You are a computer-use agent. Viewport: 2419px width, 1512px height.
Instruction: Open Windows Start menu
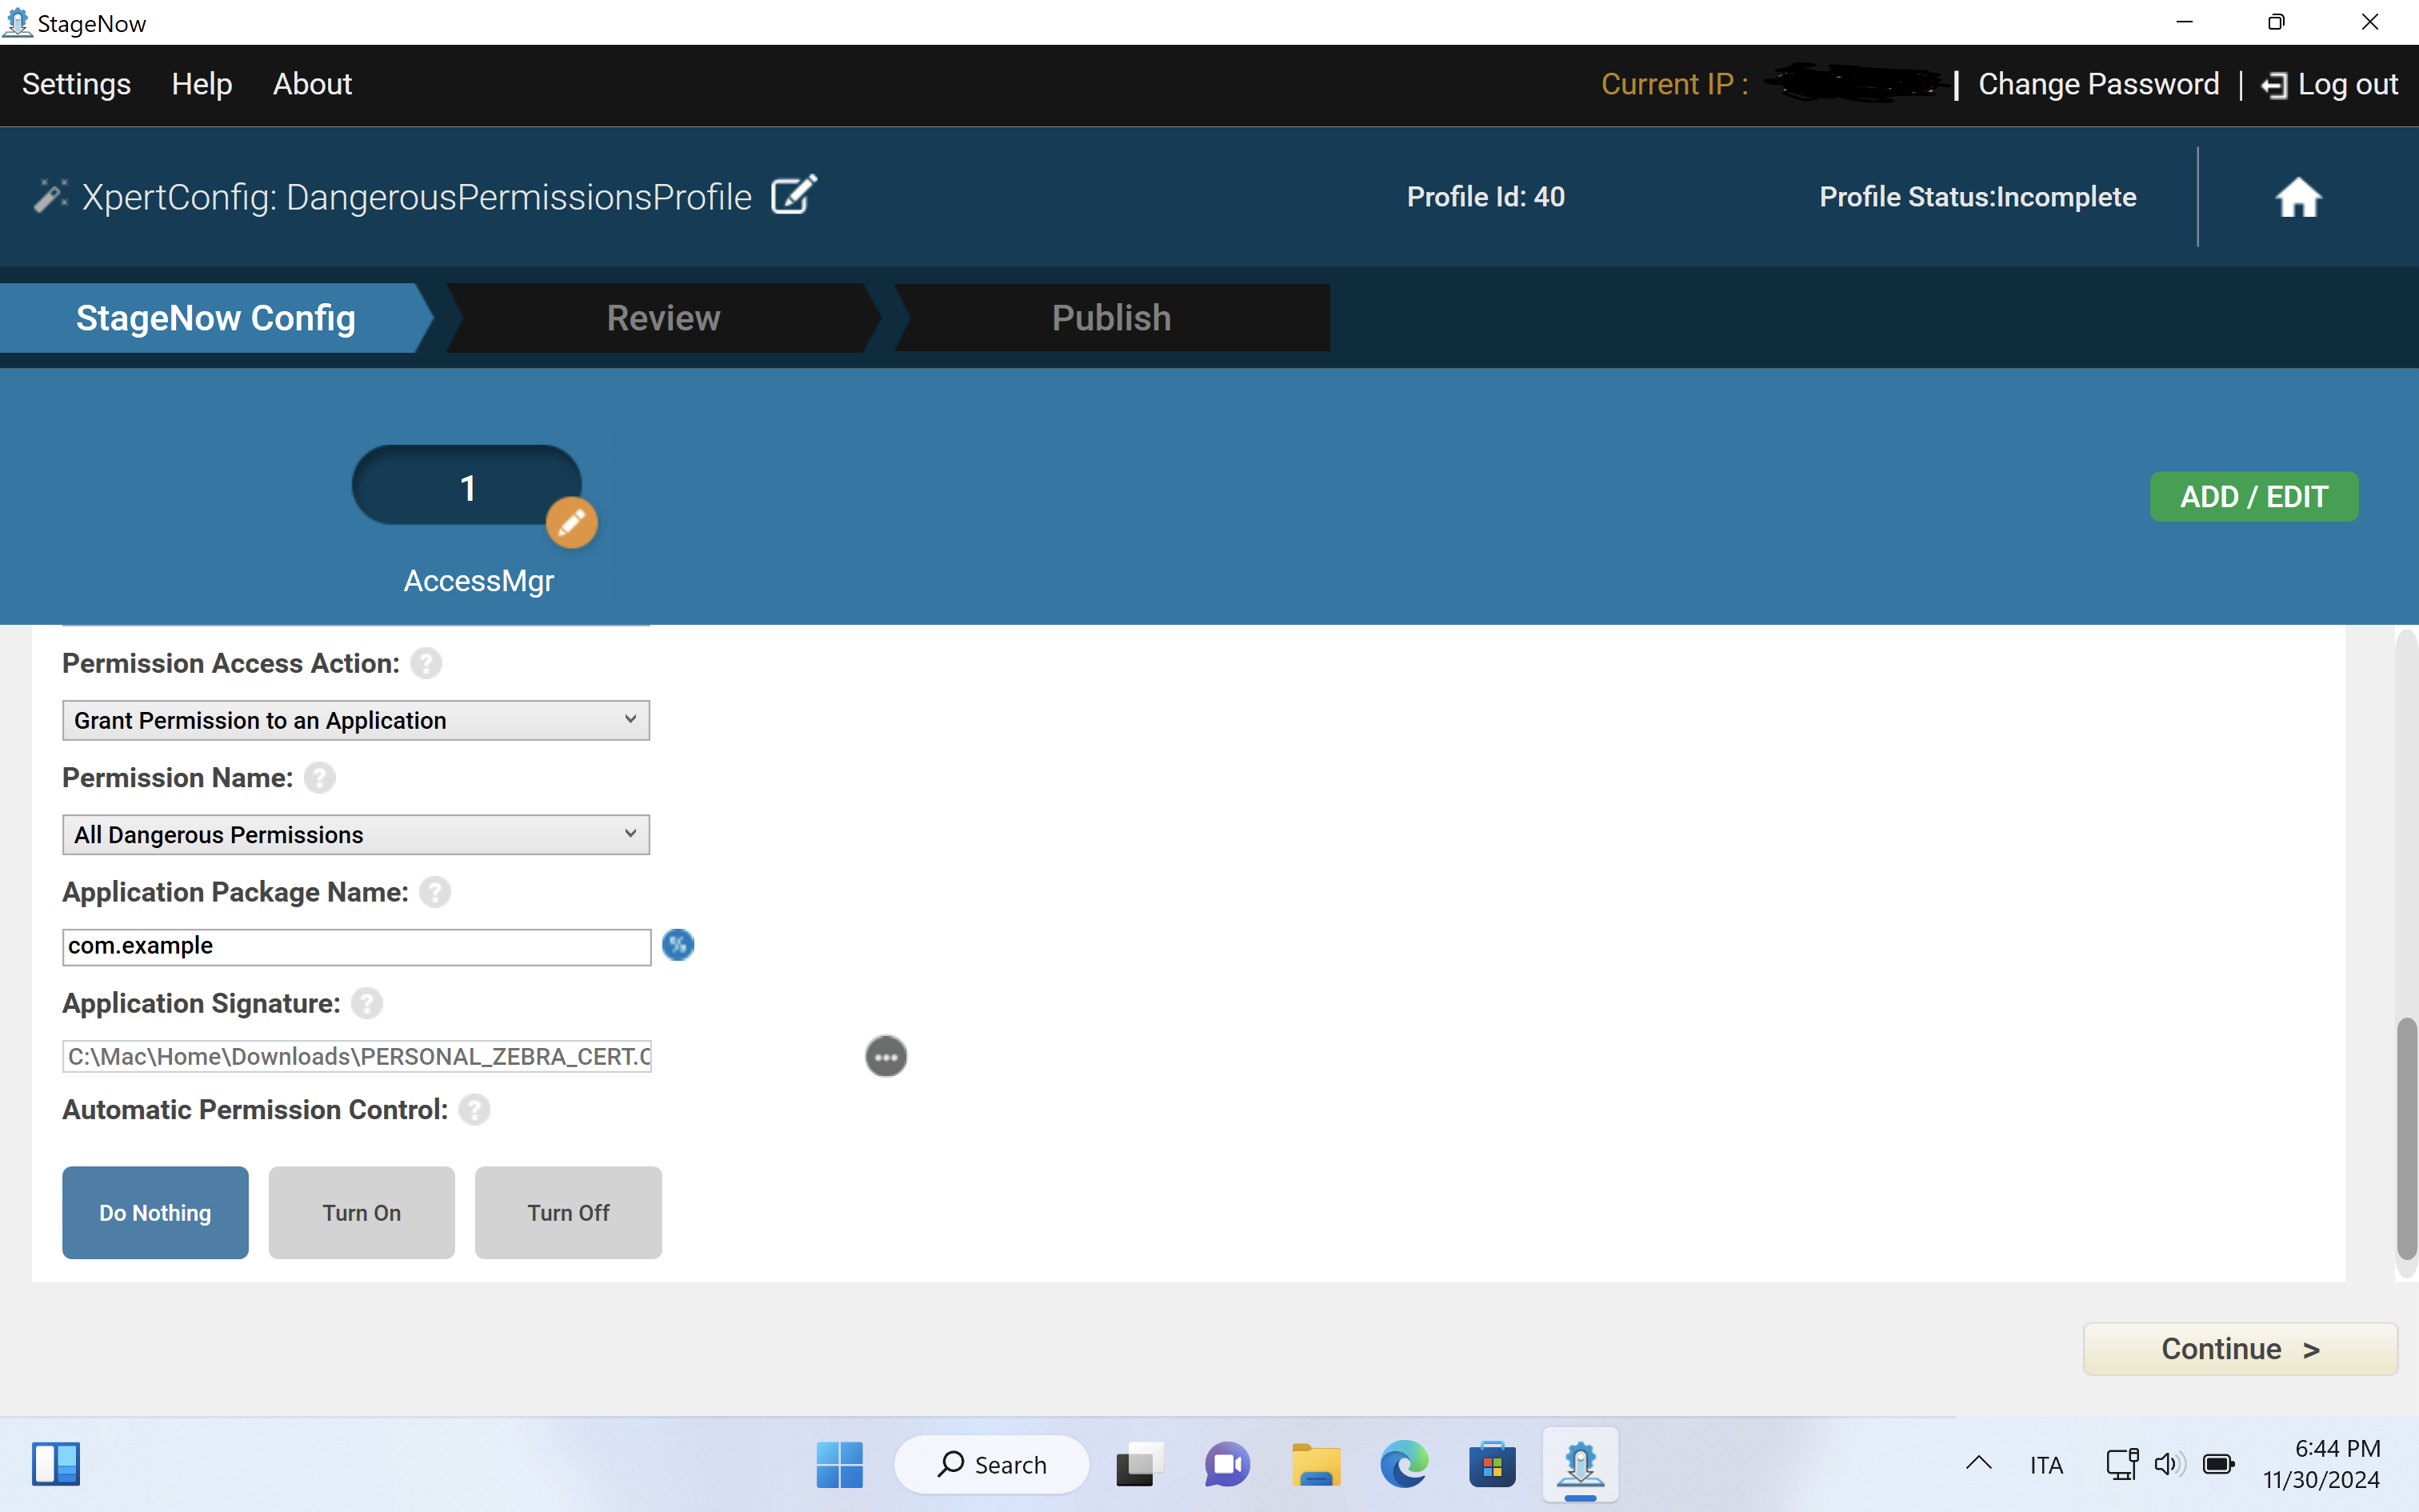point(838,1464)
